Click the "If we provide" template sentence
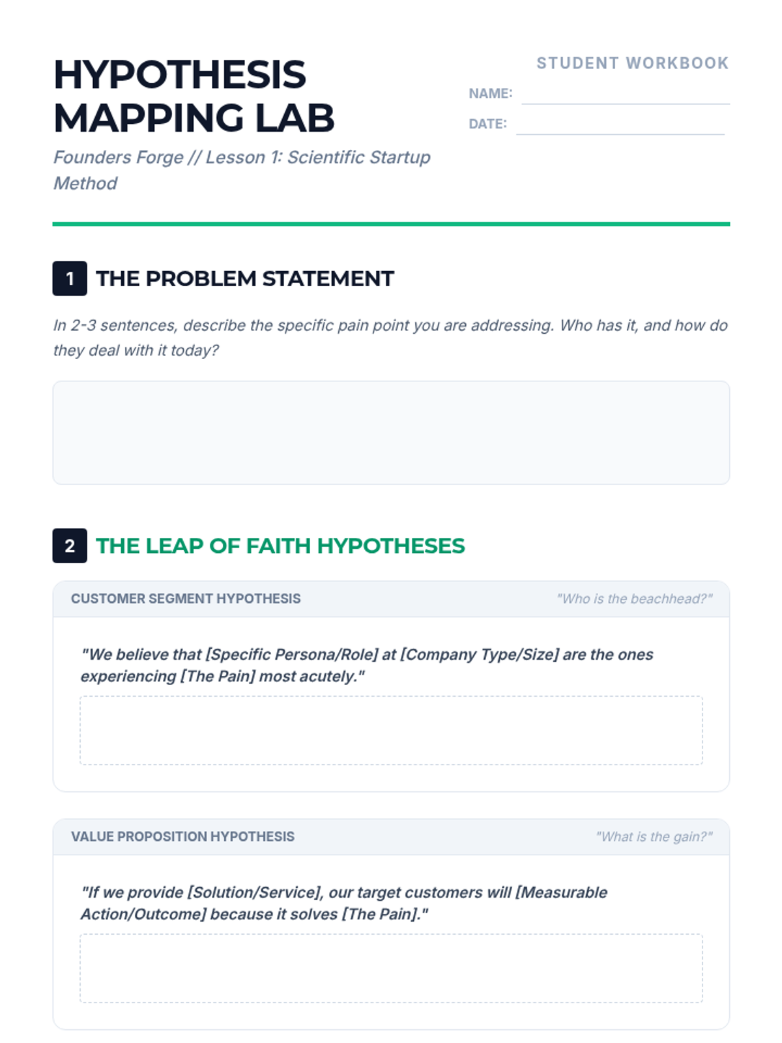The height and width of the screenshot is (1043, 782). 344,903
